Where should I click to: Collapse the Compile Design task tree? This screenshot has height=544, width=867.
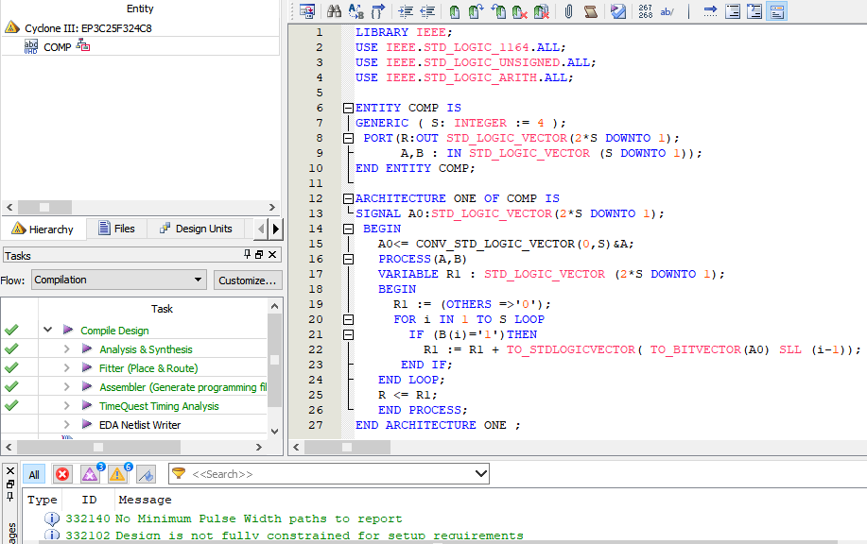47,331
